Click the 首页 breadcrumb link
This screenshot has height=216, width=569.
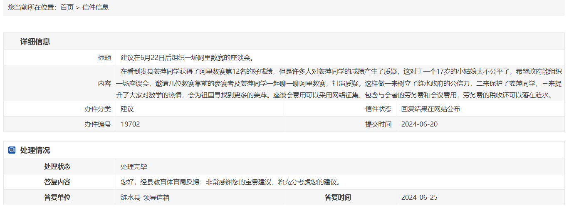pos(67,7)
